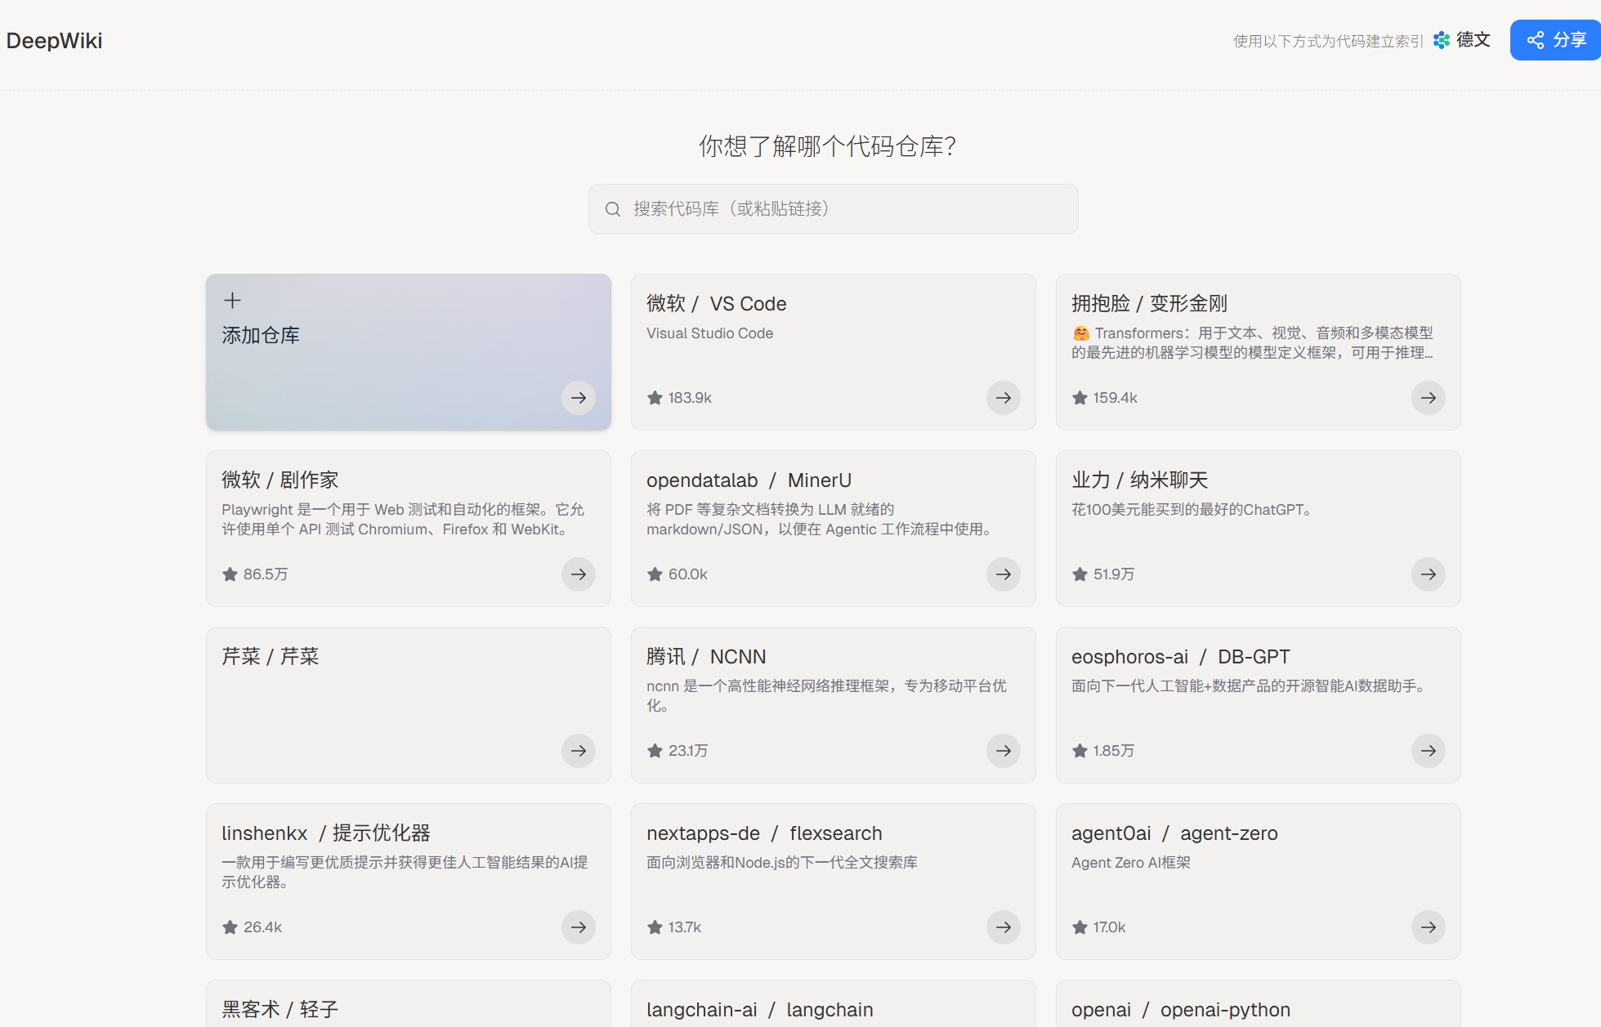Open the DeepWiki home link
The height and width of the screenshot is (1027, 1601).
[55, 41]
